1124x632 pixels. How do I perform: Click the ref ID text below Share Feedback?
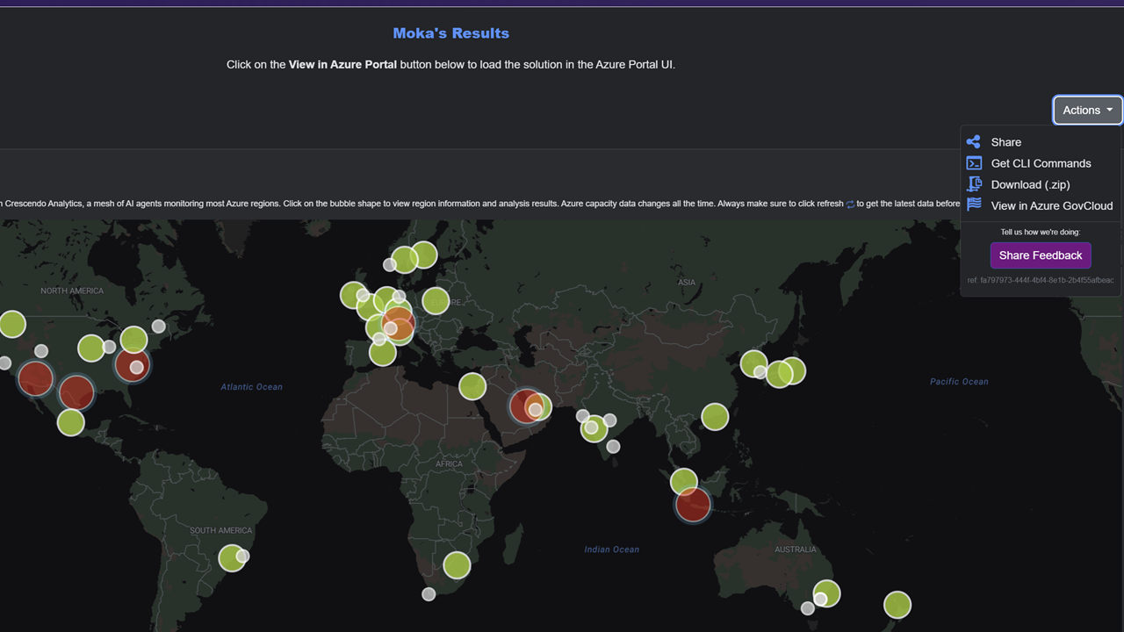pos(1041,281)
